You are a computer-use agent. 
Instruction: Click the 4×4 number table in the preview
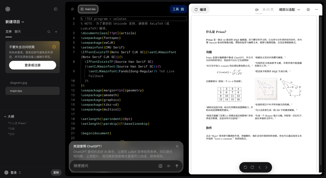(229, 94)
